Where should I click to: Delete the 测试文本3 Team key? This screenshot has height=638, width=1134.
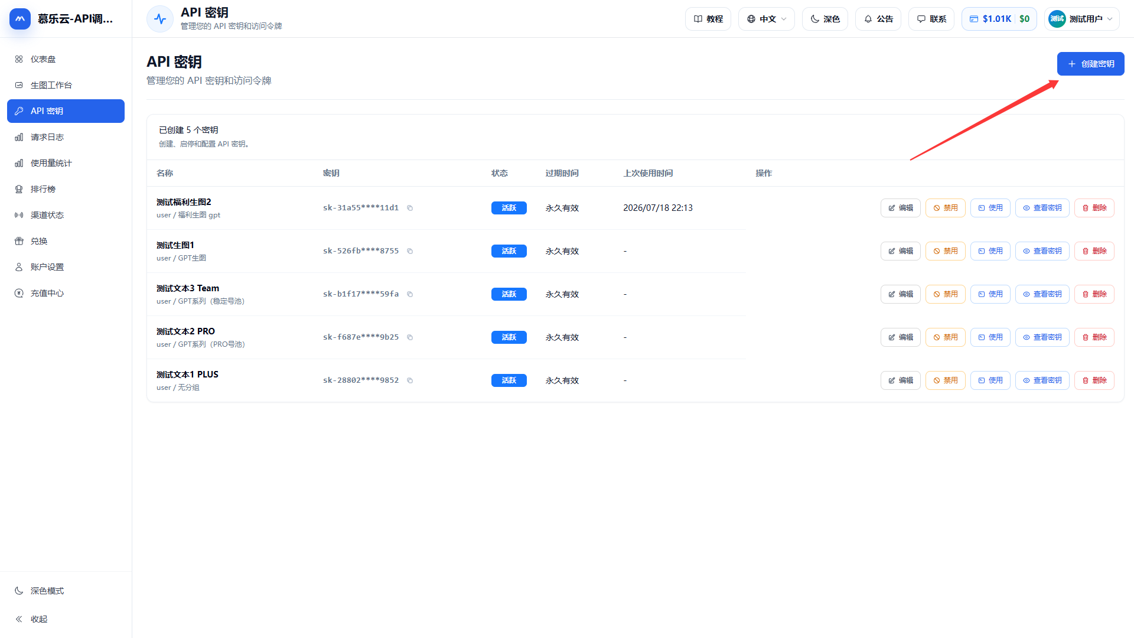[x=1094, y=294]
